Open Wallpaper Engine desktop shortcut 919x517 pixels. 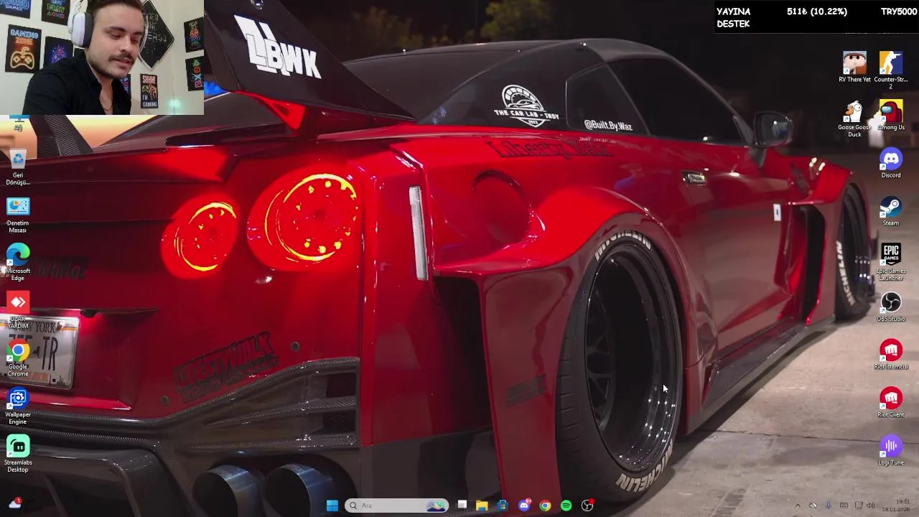(18, 407)
